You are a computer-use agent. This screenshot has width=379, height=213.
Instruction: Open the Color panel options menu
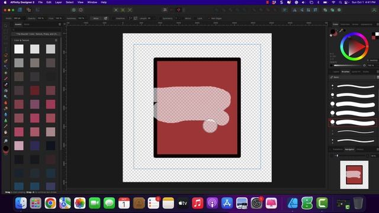378,24
